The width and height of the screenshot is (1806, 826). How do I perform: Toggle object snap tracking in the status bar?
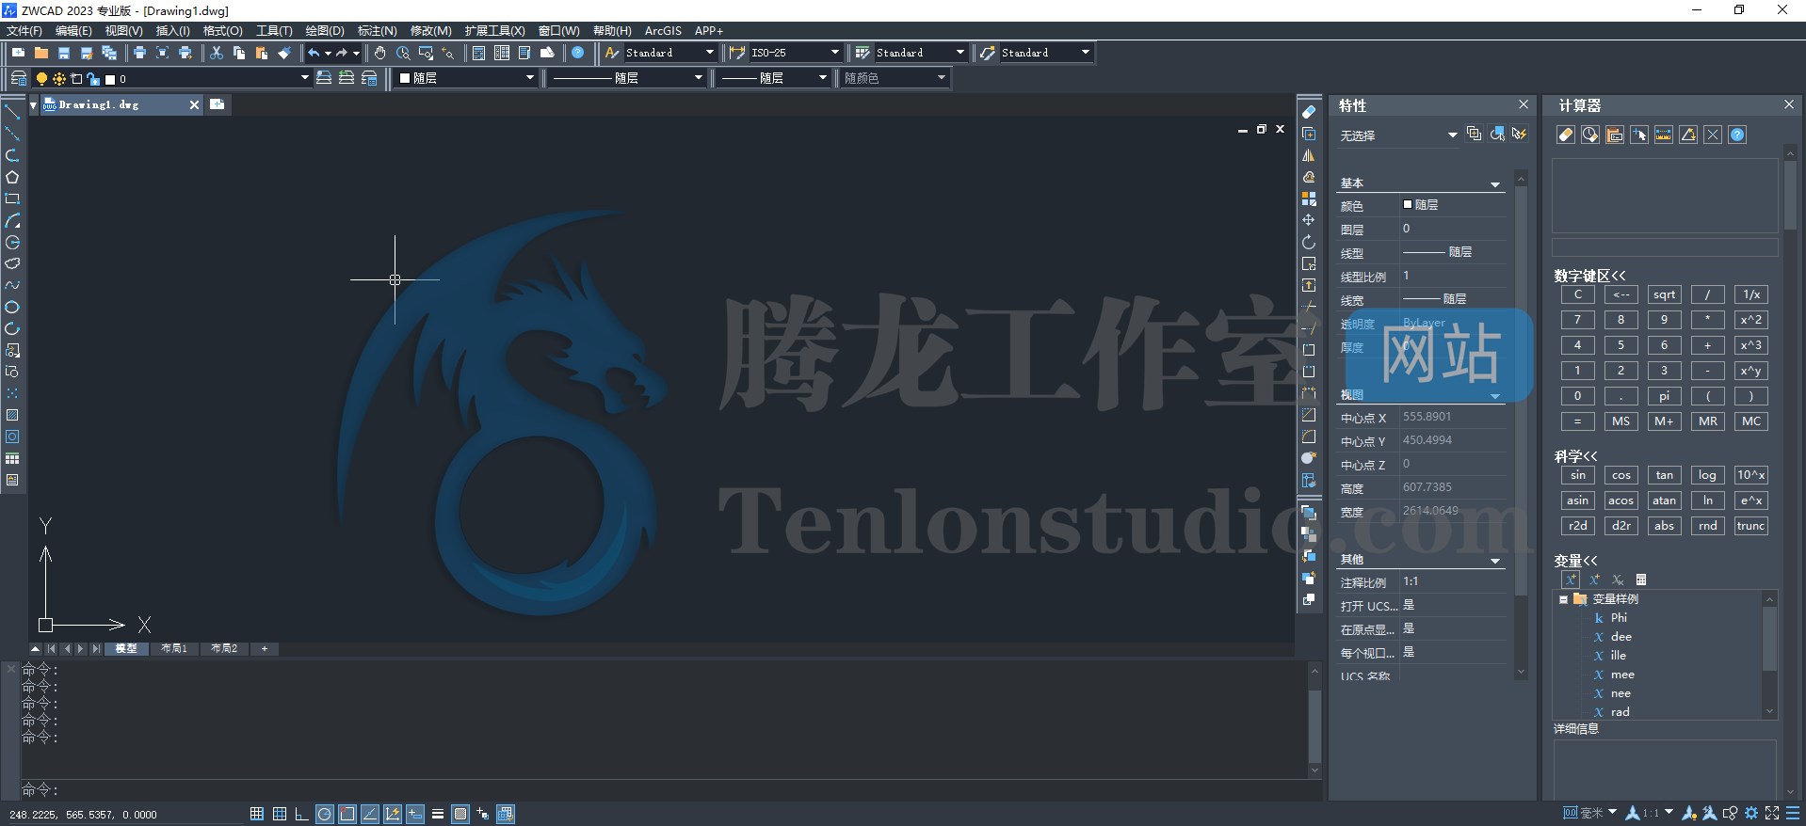pyautogui.click(x=370, y=814)
